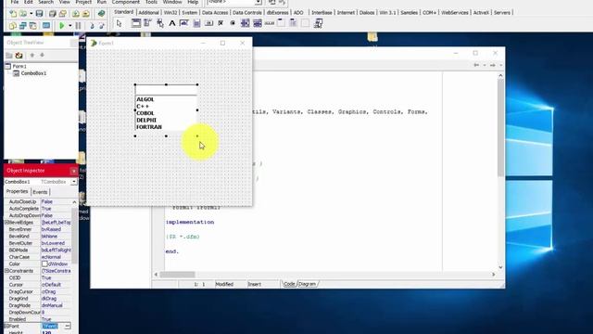The image size is (593, 334).
Task: Pick the ListBox component in the palette
Action: click(x=245, y=23)
